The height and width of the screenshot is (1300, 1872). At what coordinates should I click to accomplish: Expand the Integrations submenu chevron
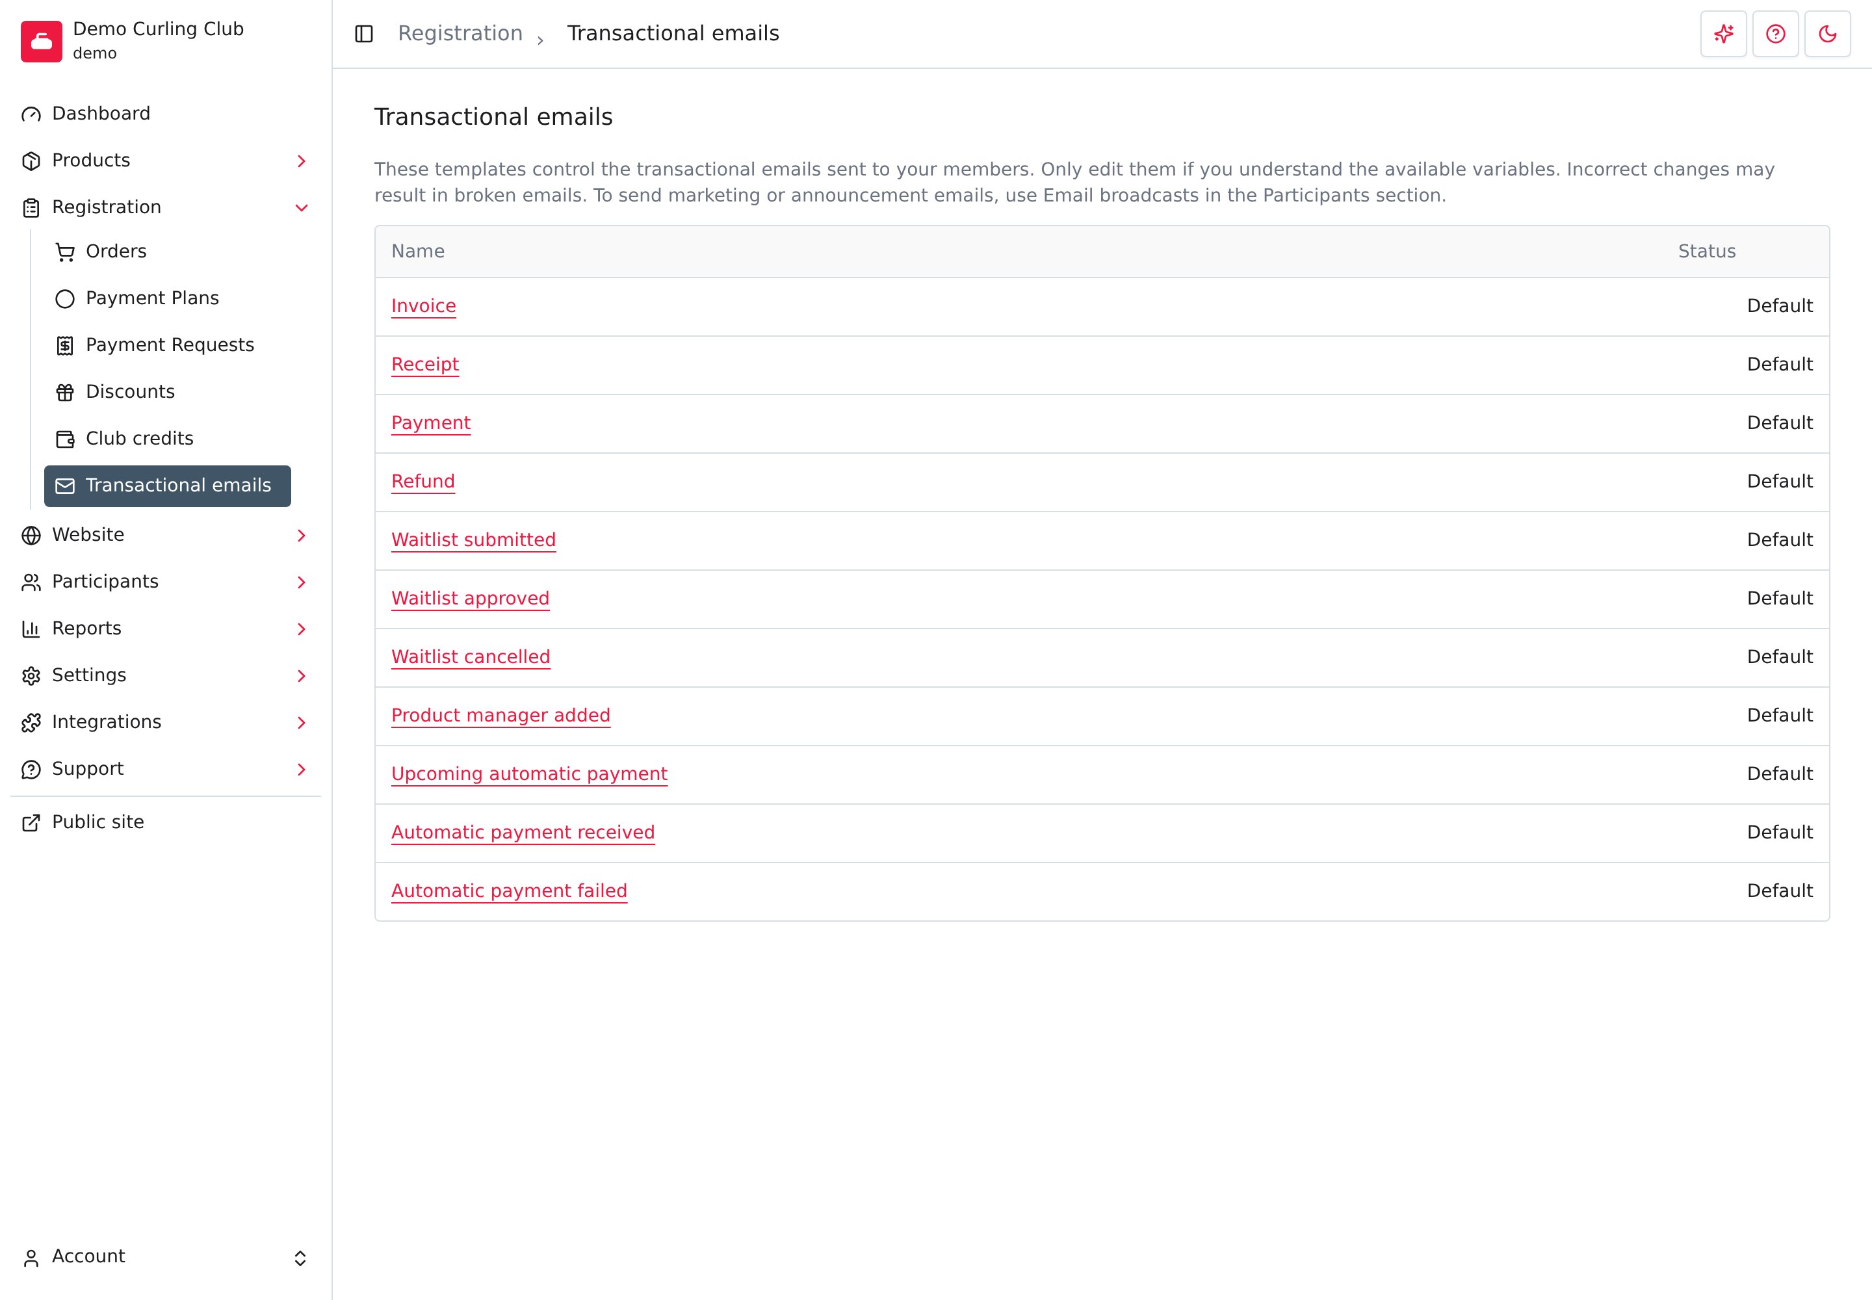coord(302,723)
